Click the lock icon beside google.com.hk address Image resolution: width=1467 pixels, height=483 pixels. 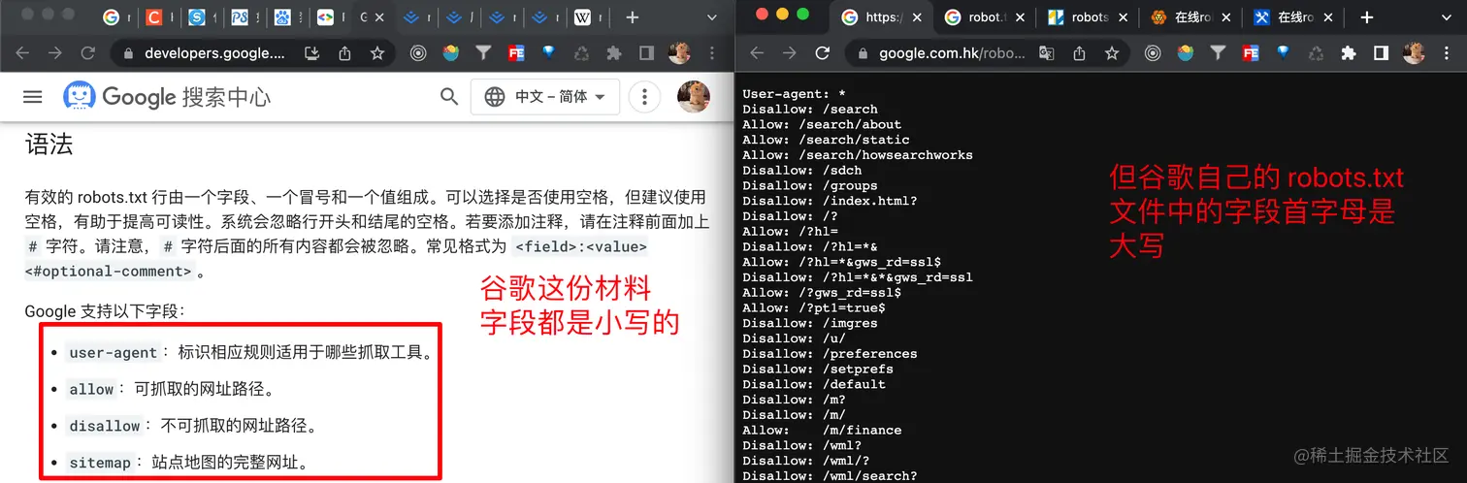(x=864, y=53)
